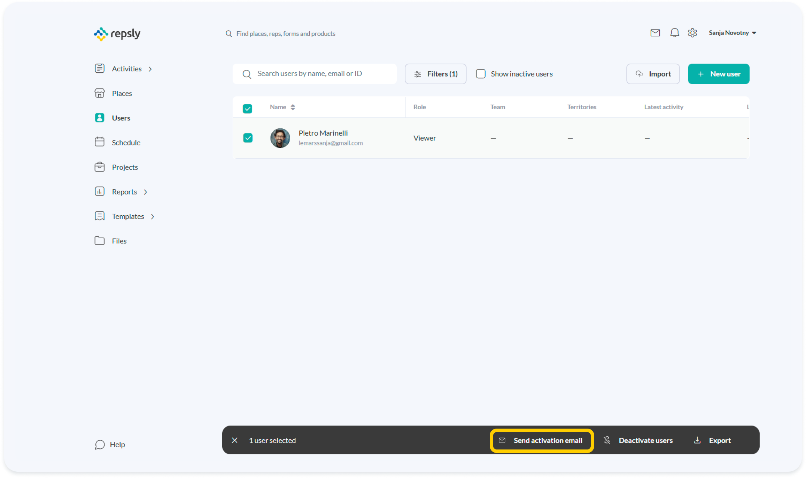Sort by the Name column arrows
Screen dimensions: 806x478
point(293,107)
